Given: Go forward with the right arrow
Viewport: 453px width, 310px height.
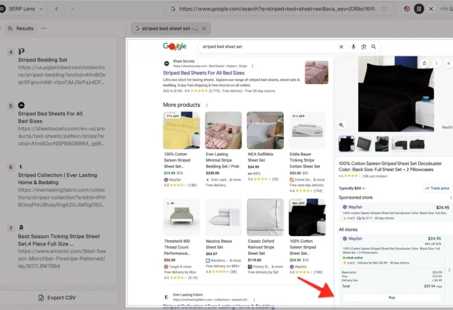Looking at the screenshot, I should click(x=72, y=9).
